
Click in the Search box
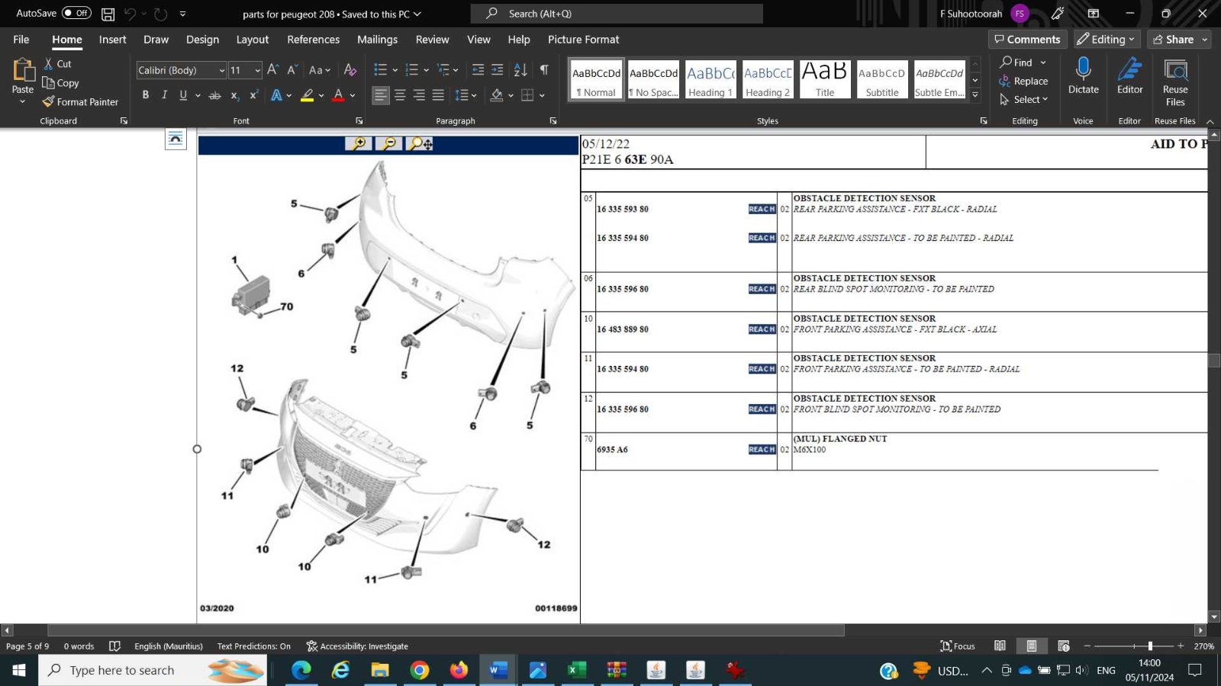point(617,14)
